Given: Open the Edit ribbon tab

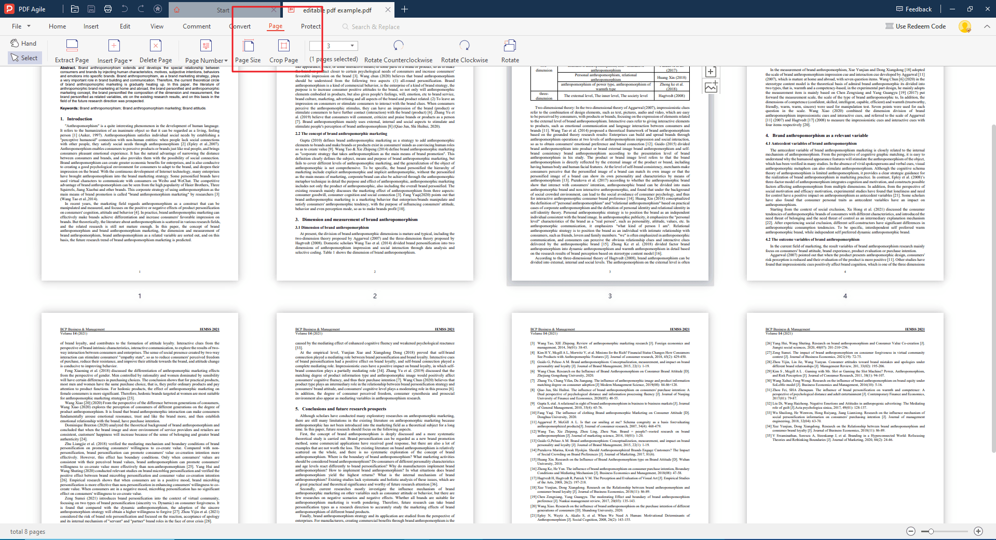Looking at the screenshot, I should pyautogui.click(x=125, y=26).
